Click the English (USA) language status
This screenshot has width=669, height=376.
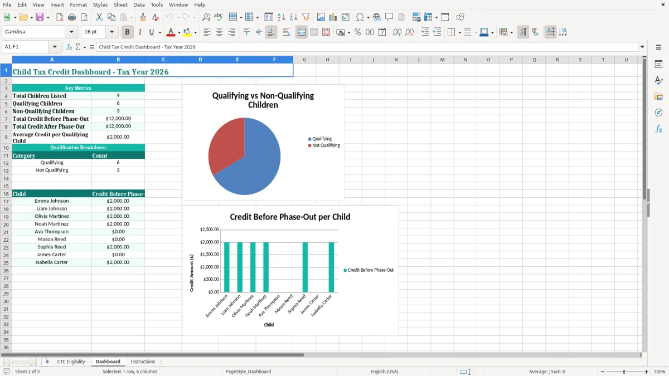click(x=384, y=372)
